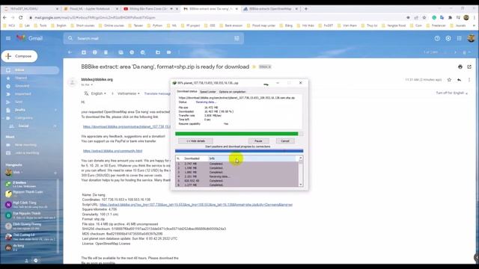Image resolution: width=479 pixels, height=269 pixels.
Task: Open message more options dots
Action: click(469, 80)
